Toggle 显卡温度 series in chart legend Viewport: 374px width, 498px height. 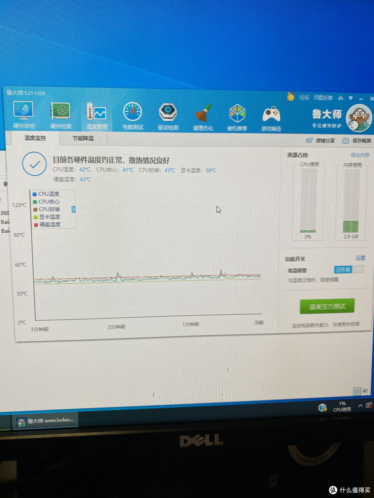tap(47, 217)
